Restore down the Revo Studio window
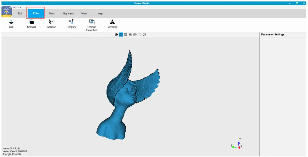 pos(297,3)
